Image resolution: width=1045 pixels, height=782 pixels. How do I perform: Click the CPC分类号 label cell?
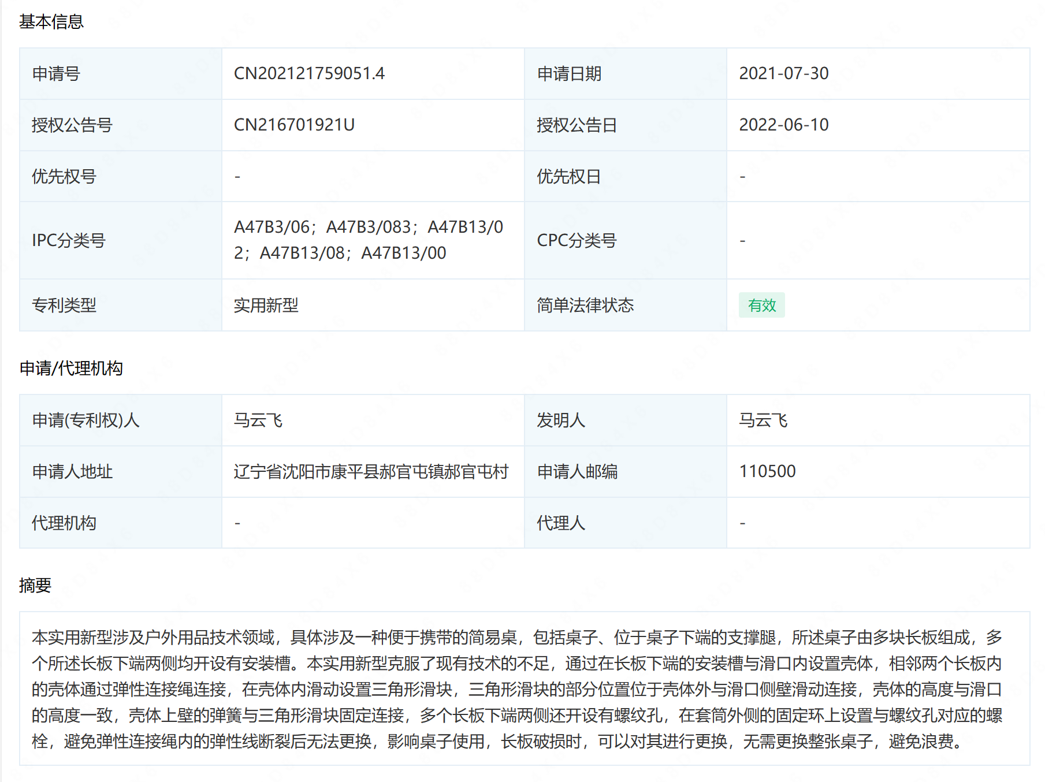point(626,240)
